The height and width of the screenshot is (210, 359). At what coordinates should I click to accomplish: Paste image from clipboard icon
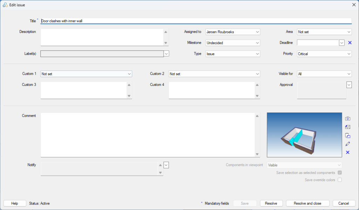coord(347,135)
